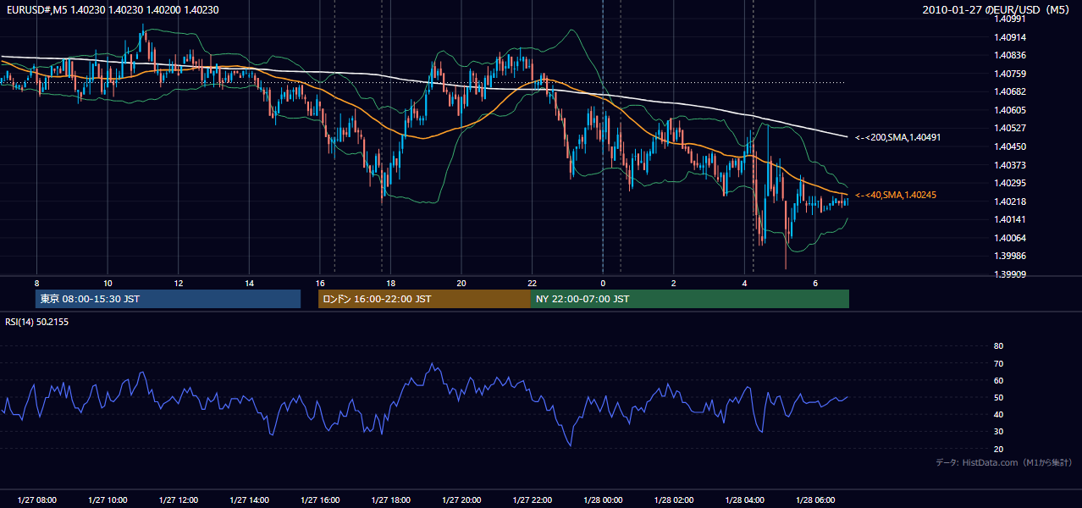Click the 1/28 06:00 date axis label

pyautogui.click(x=814, y=500)
